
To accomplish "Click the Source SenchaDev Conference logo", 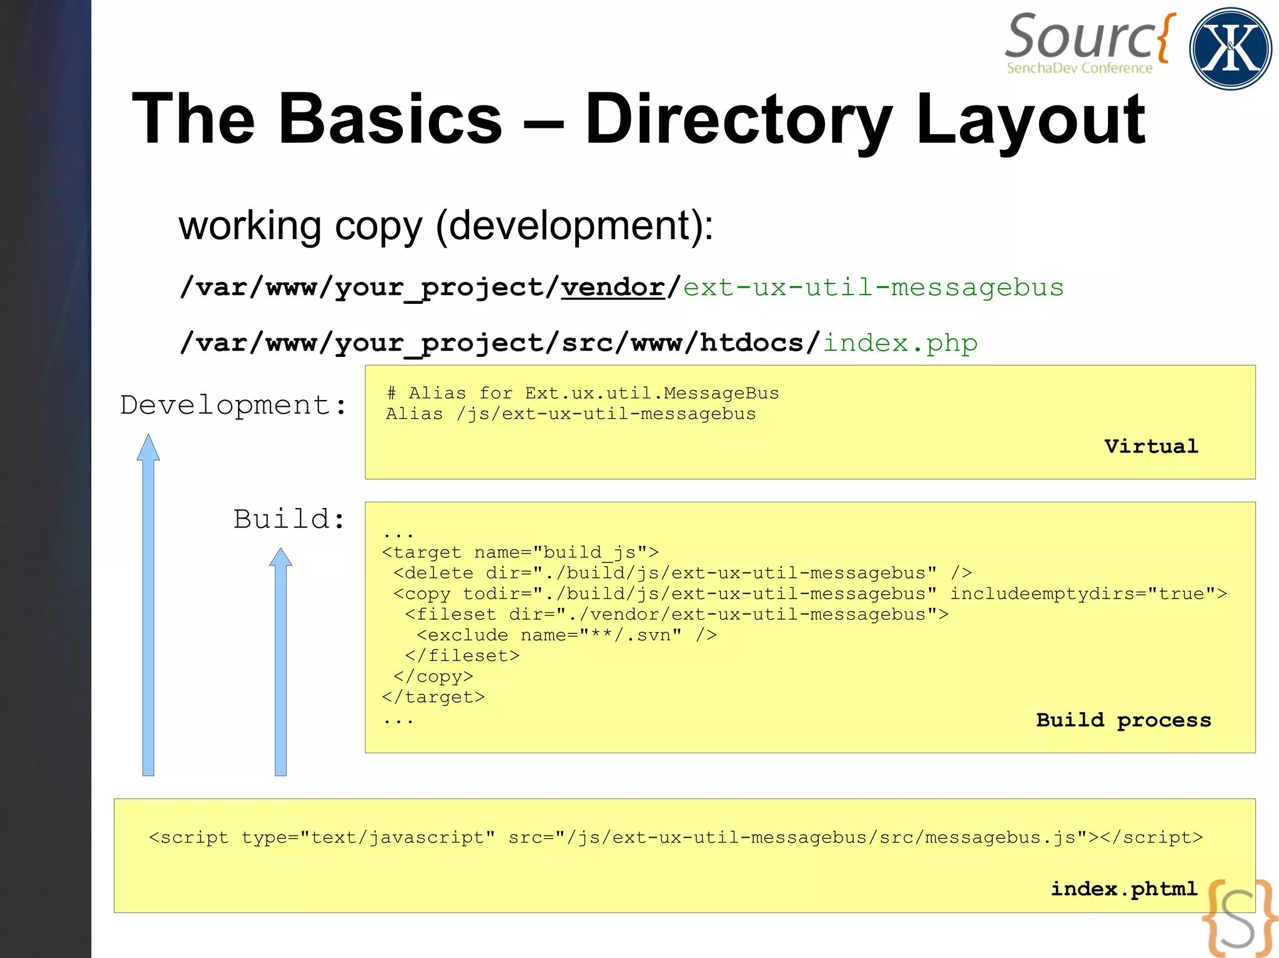I will pyautogui.click(x=1090, y=44).
